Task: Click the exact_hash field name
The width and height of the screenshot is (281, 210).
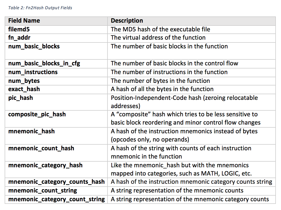Action: click(x=24, y=89)
